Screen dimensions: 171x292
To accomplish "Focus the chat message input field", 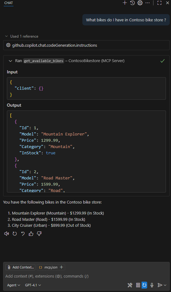I will (86, 276).
